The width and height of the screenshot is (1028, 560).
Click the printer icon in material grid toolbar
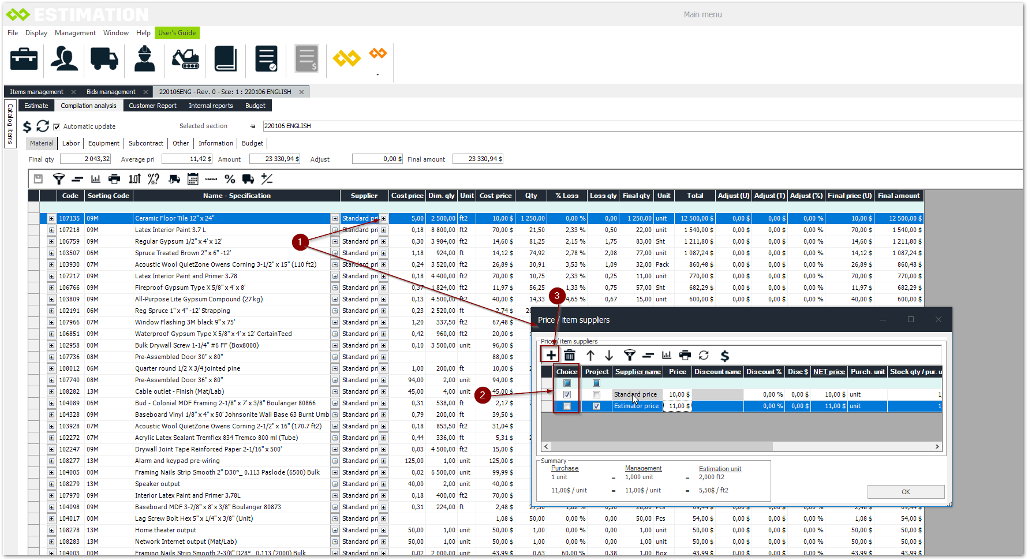(x=114, y=179)
